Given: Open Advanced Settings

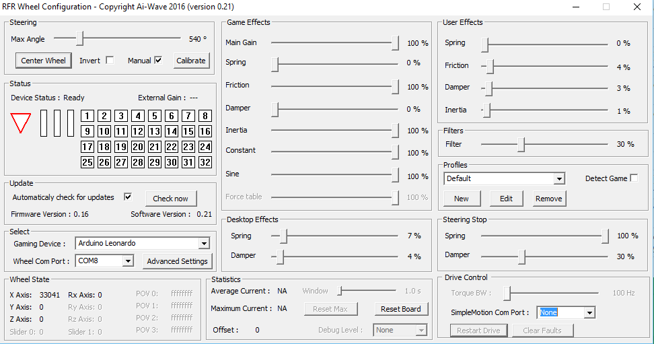Looking at the screenshot, I should pyautogui.click(x=177, y=261).
